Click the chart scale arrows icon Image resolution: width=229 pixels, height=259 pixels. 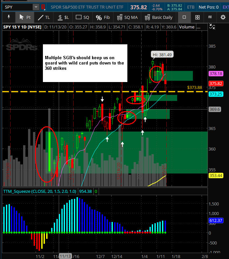coord(212,26)
